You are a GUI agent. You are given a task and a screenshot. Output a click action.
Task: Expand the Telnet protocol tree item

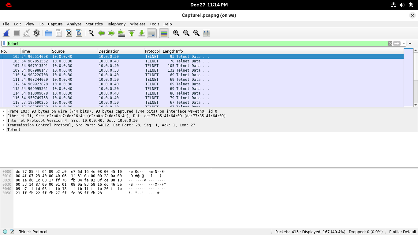(x=3, y=130)
